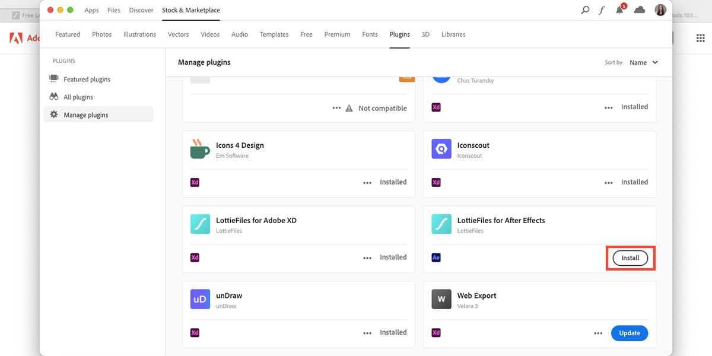Select the Plugins category tab
Image resolution: width=712 pixels, height=356 pixels.
399,34
